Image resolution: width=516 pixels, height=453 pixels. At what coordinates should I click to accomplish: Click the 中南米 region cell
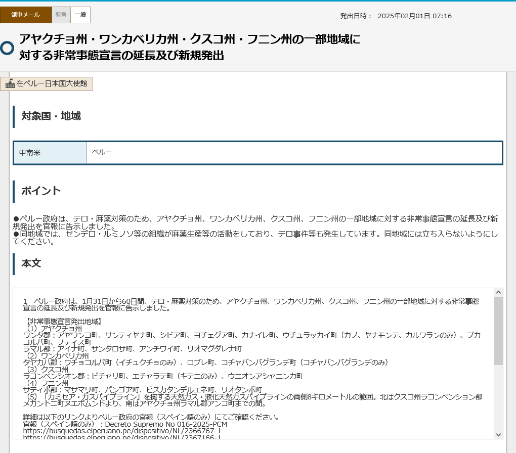pos(50,153)
